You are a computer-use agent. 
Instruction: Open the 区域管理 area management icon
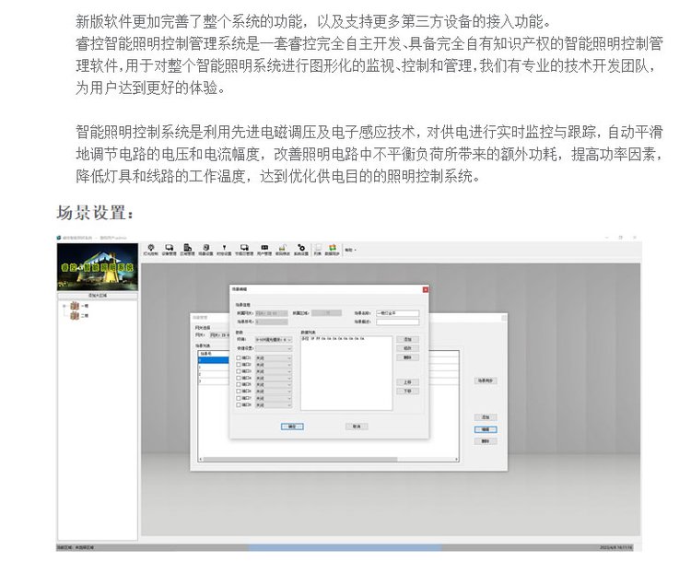pos(187,249)
